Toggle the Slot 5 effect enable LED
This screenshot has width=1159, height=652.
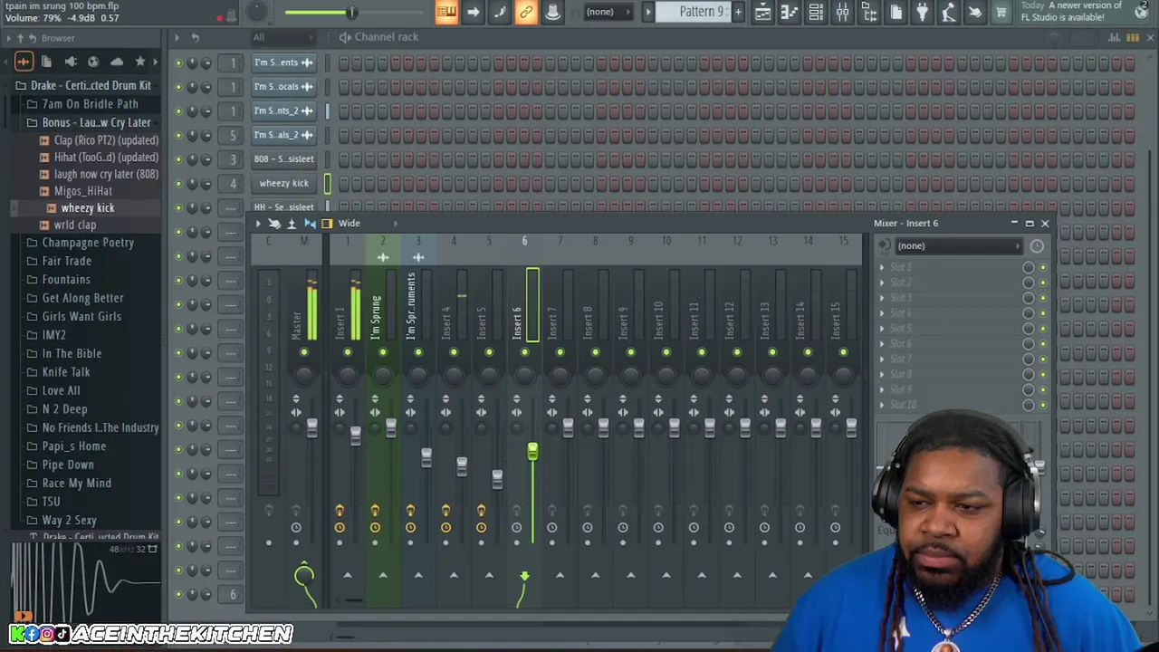[1042, 329]
